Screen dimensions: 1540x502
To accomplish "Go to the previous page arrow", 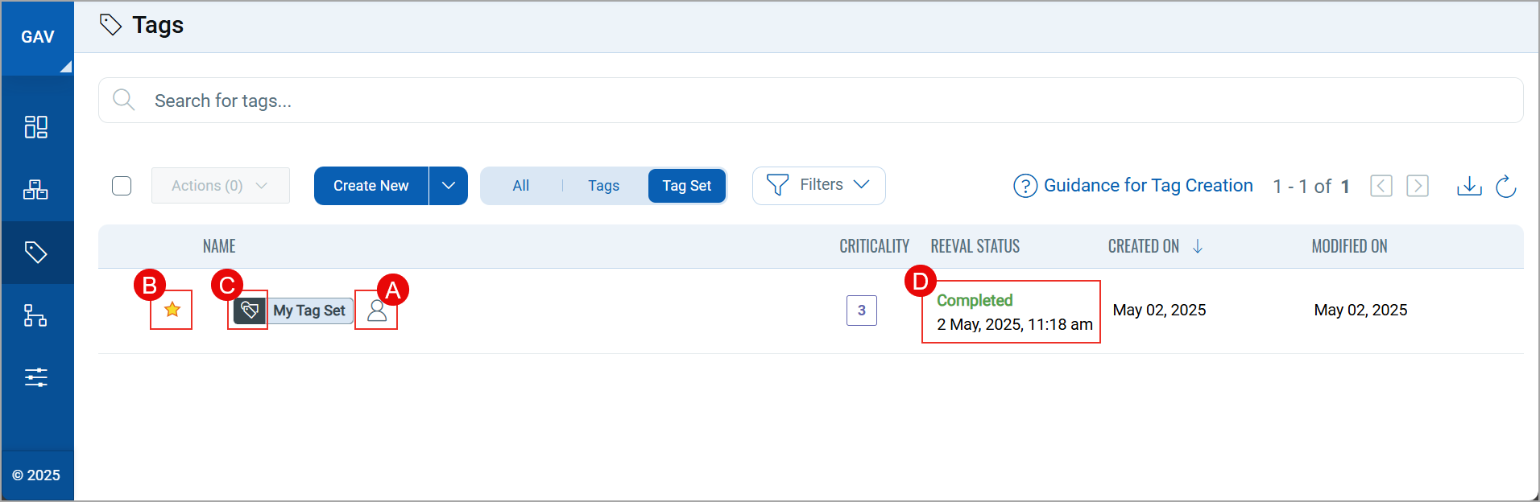I will (1381, 186).
